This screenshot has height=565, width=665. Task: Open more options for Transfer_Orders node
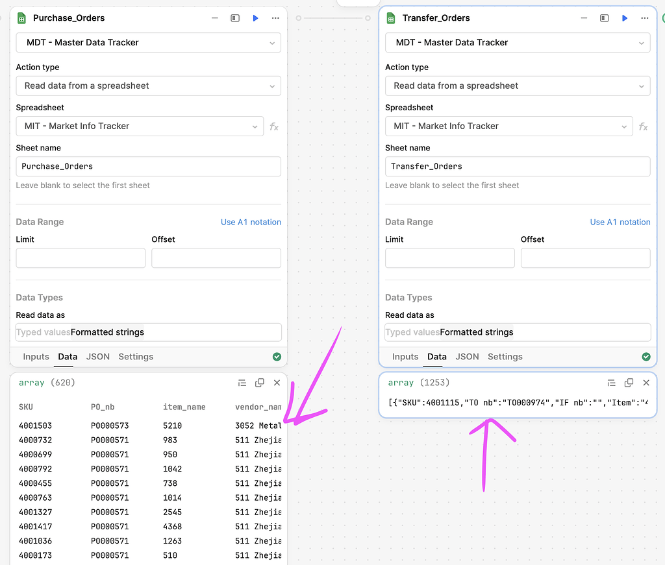644,18
